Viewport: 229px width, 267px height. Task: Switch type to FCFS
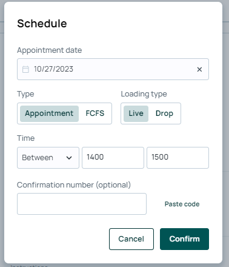(95, 113)
